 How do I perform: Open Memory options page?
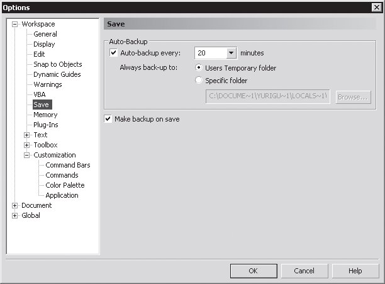45,115
